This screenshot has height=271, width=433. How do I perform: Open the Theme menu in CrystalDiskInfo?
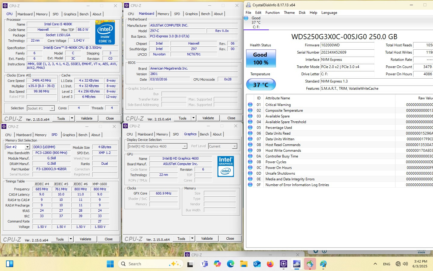pyautogui.click(x=289, y=13)
